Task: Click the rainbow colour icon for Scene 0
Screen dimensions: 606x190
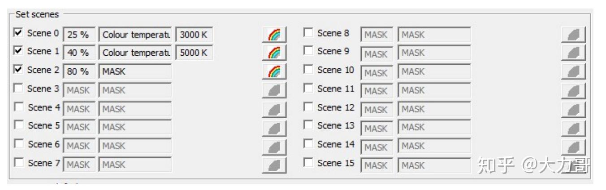Action: (274, 35)
